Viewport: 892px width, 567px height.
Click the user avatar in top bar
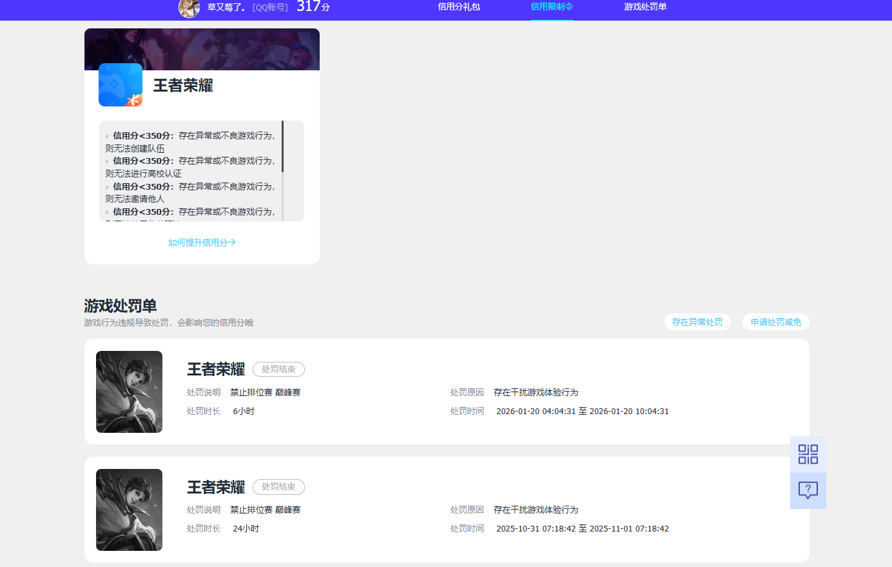189,9
